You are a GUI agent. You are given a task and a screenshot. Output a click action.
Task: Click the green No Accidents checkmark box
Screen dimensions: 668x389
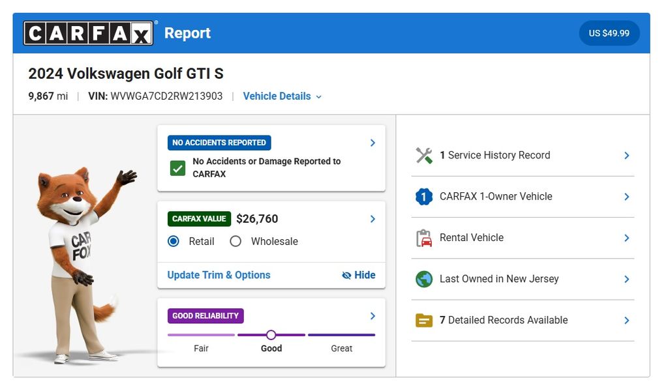(x=177, y=168)
